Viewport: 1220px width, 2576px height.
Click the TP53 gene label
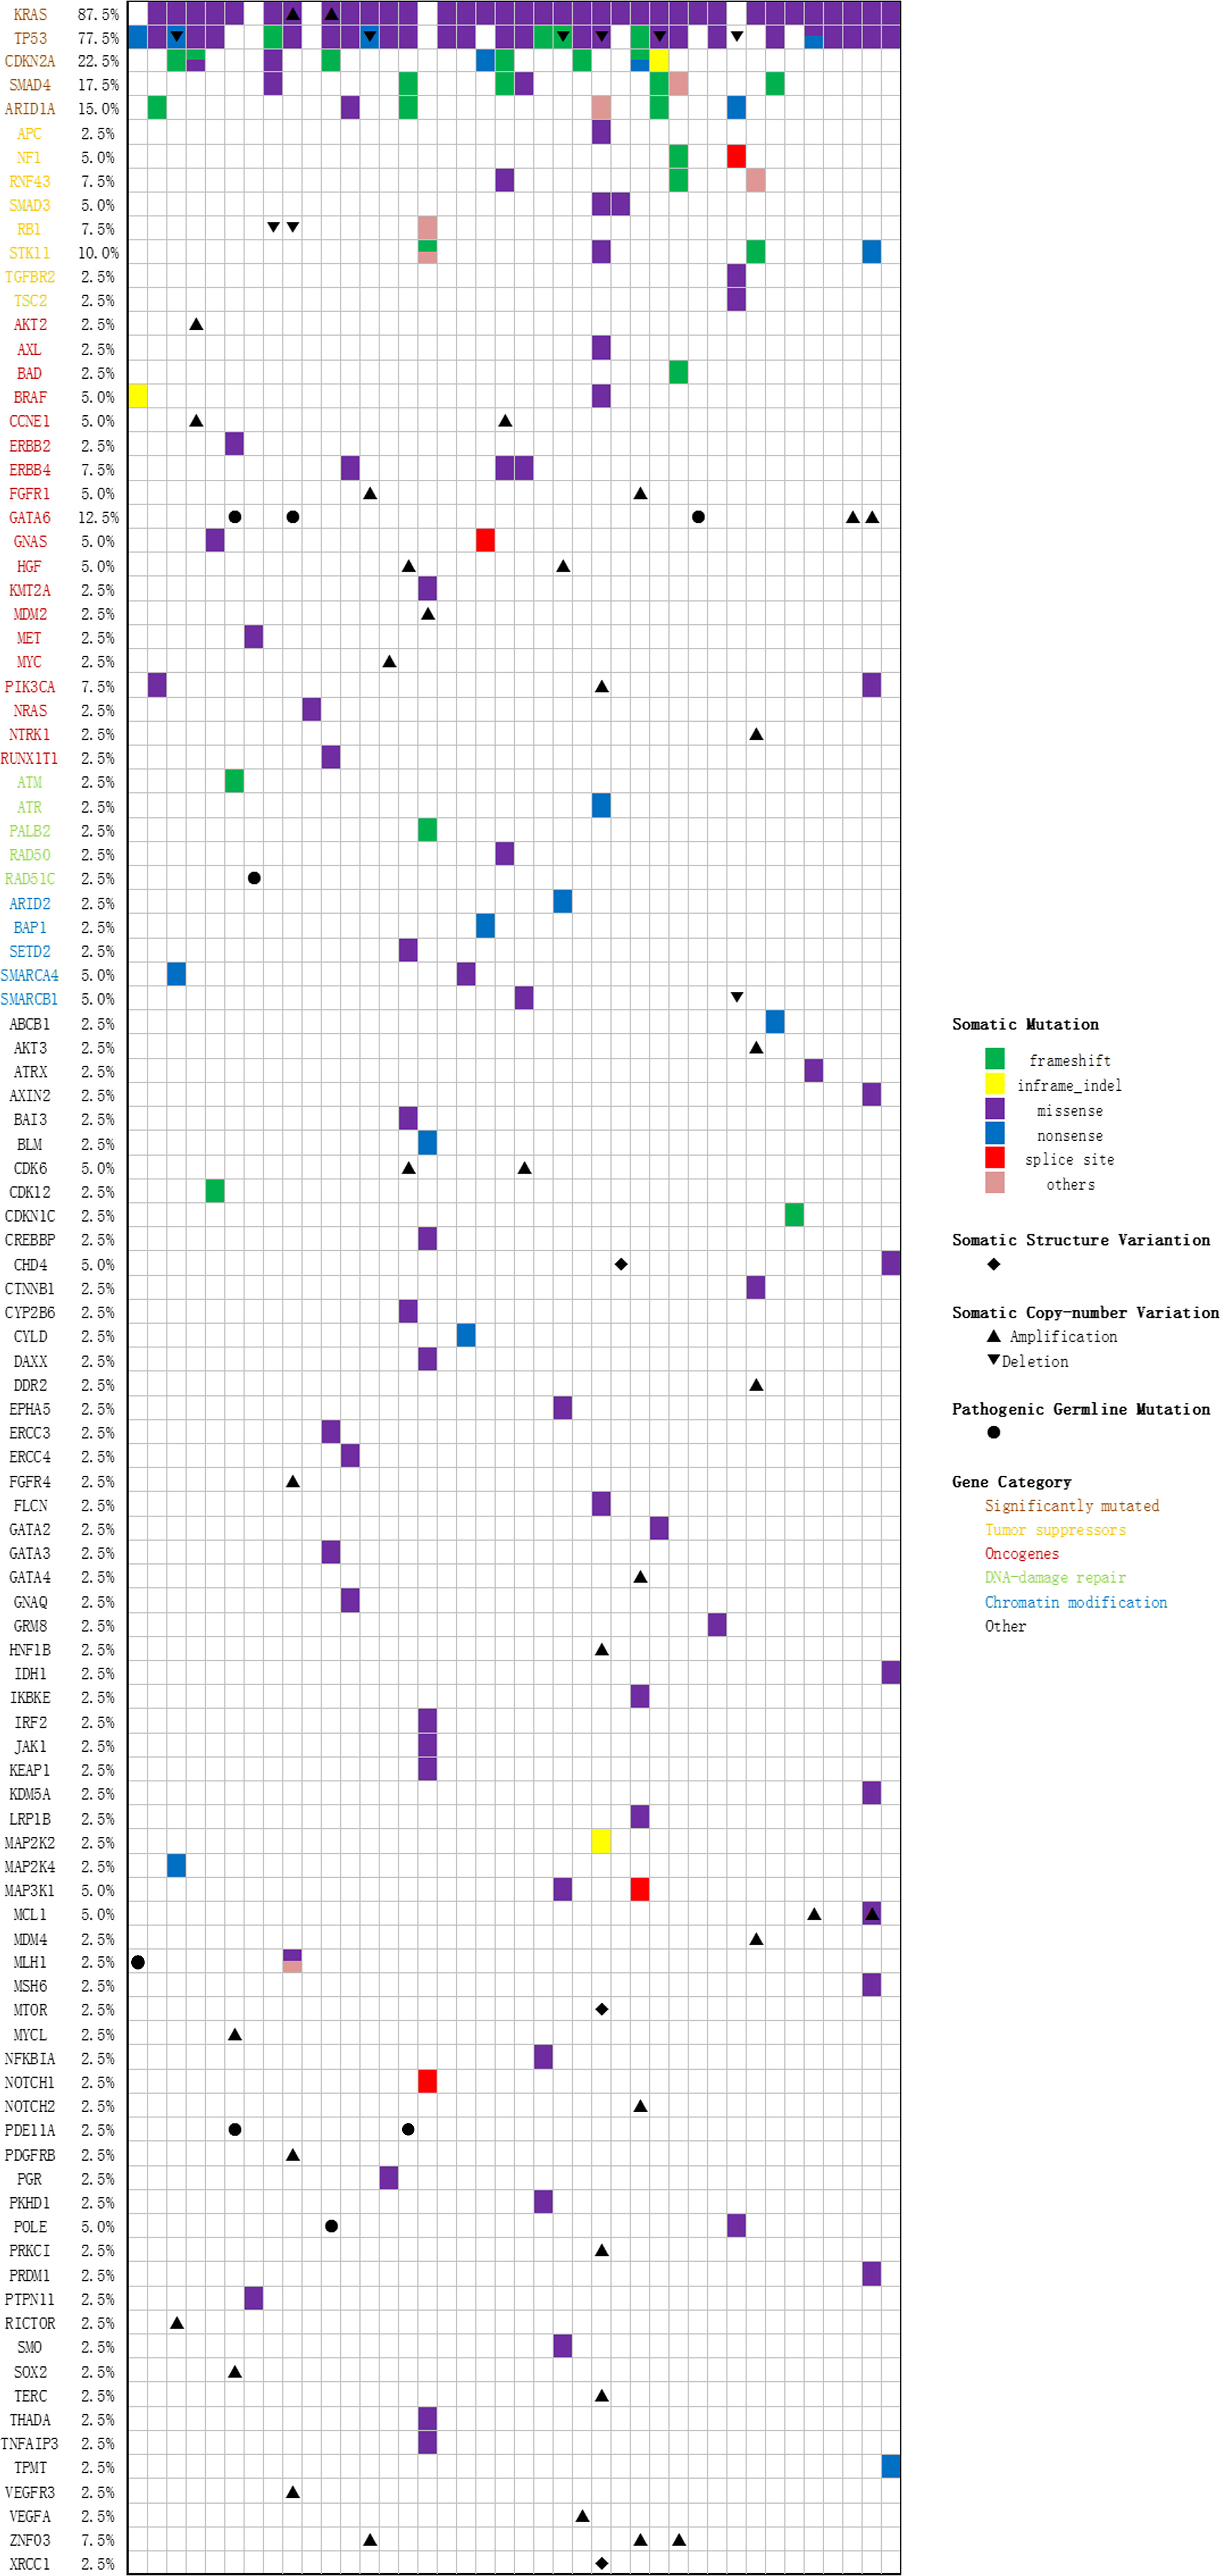tap(30, 38)
